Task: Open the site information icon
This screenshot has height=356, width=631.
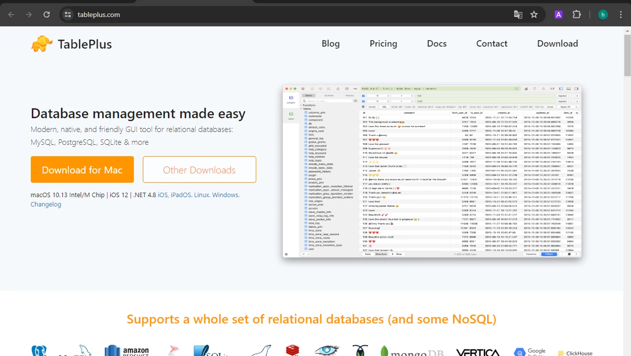Action: pos(68,14)
